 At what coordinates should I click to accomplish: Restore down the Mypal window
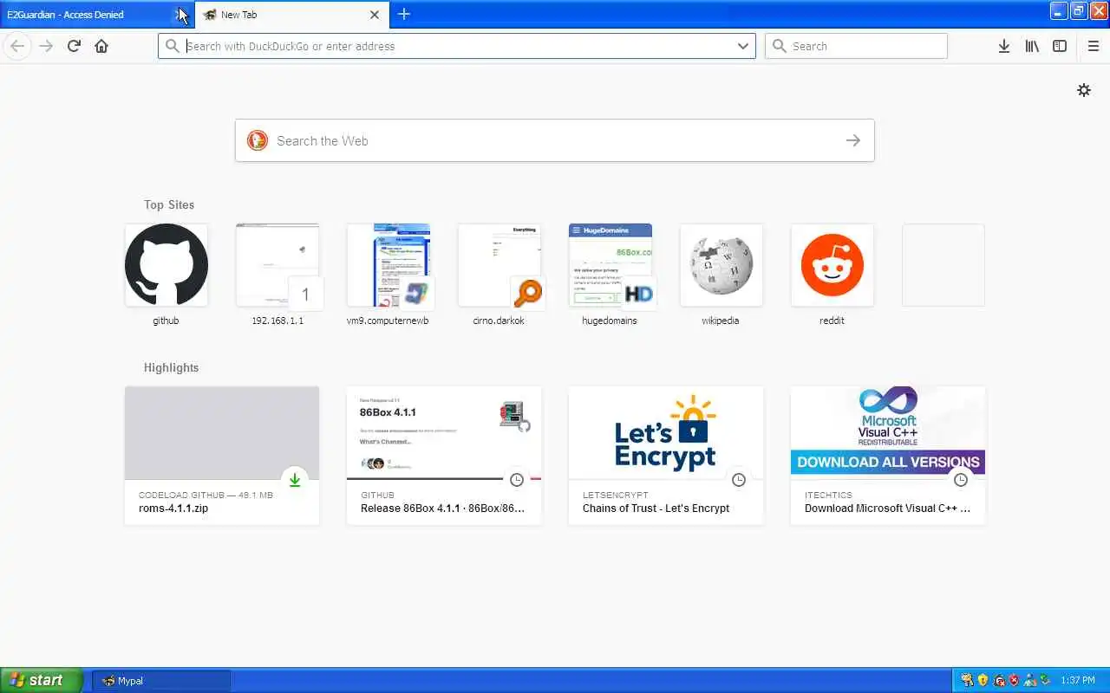pos(1079,10)
